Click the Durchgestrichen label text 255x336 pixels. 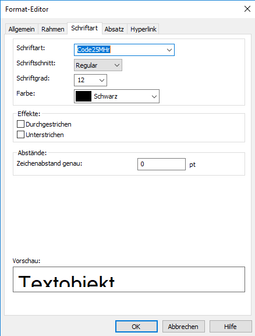click(48, 124)
